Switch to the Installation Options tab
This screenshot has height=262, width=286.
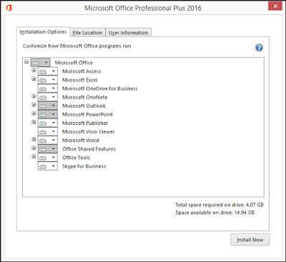coord(43,32)
